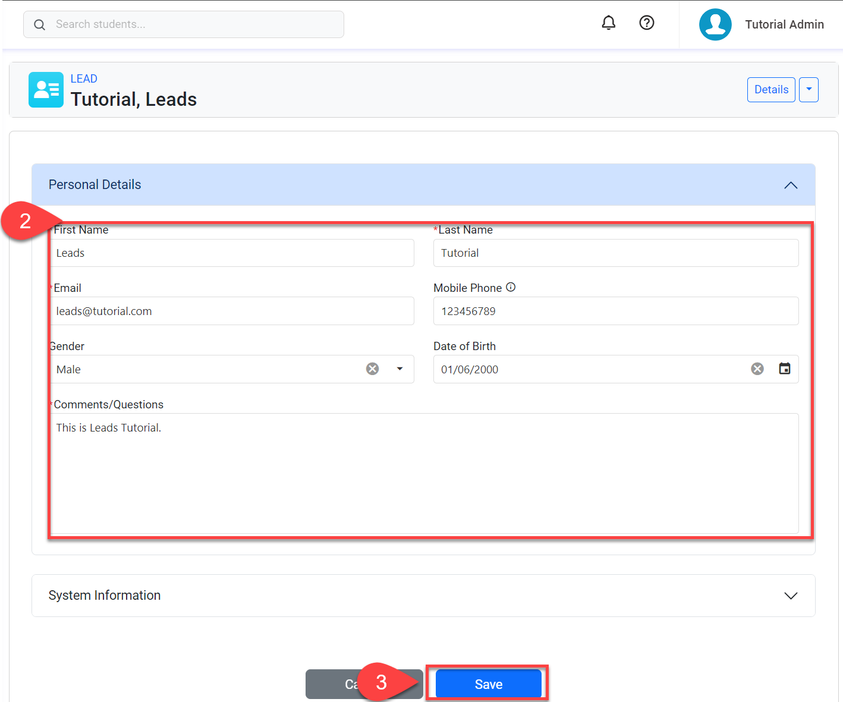Open dropdown arrow next to Details
The width and height of the screenshot is (843, 702).
[x=809, y=90]
